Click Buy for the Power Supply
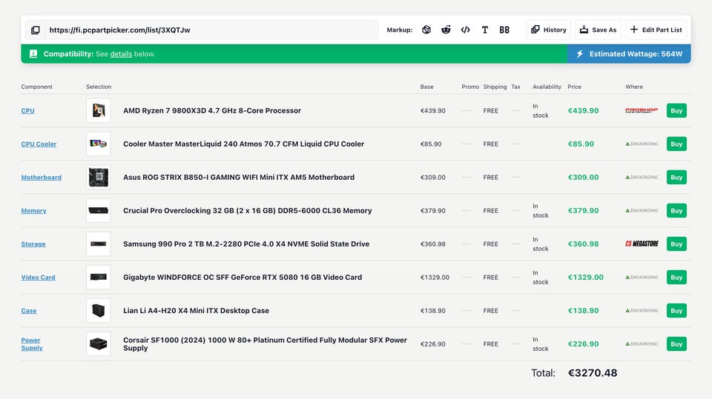712x399 pixels. tap(676, 344)
